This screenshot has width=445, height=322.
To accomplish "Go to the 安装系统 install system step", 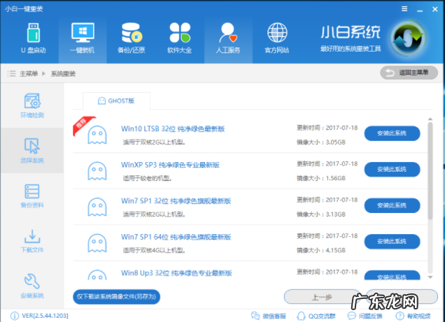I will (x=32, y=286).
